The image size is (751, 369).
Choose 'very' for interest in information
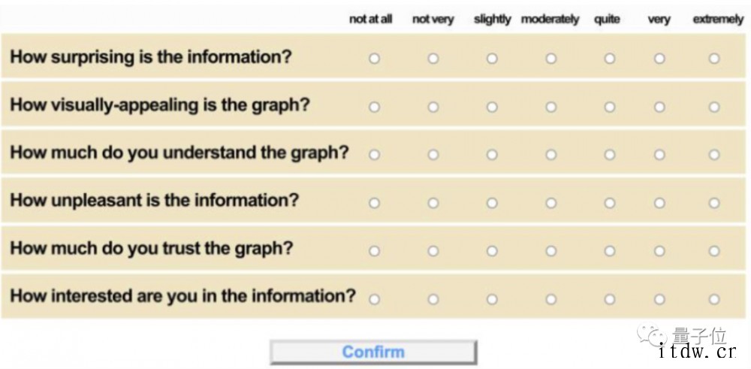pos(659,300)
